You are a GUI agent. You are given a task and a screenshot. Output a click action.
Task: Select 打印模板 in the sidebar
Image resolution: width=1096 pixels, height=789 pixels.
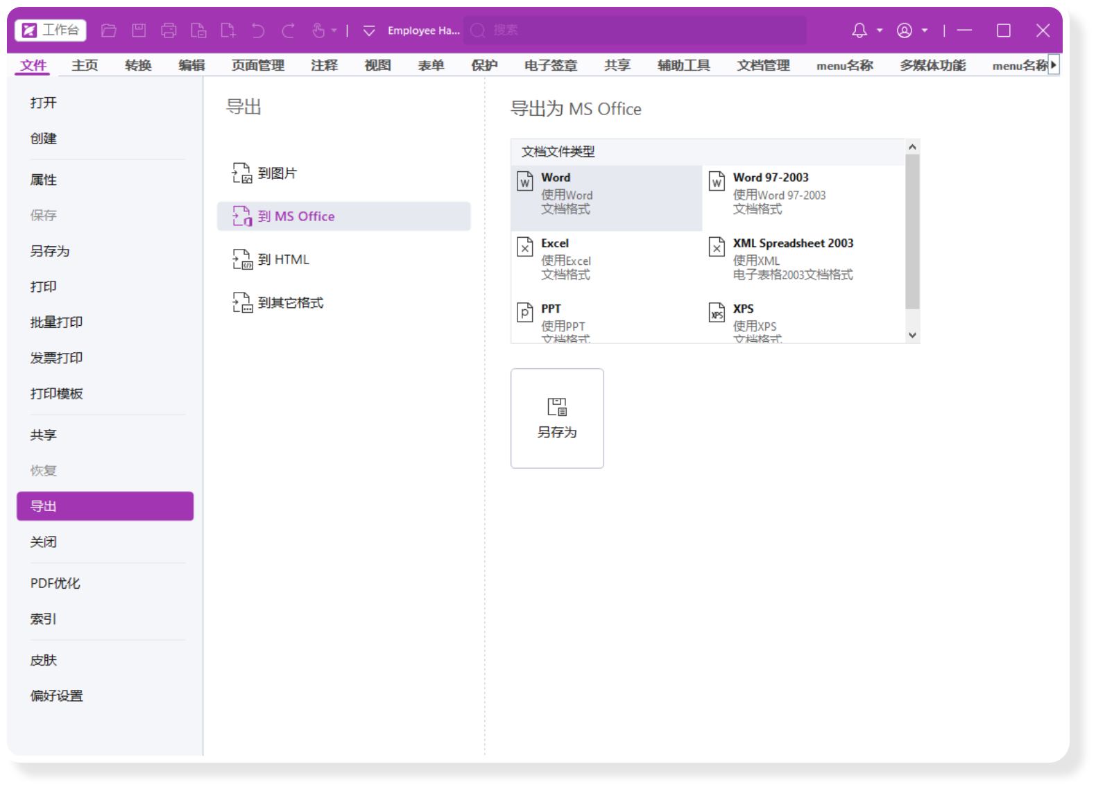tap(105, 394)
